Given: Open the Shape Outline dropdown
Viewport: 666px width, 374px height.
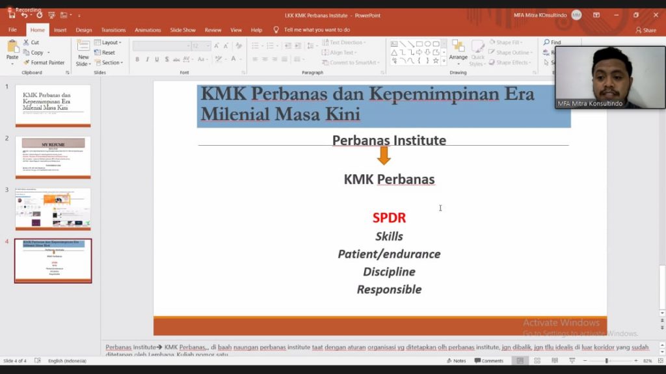Looking at the screenshot, I should tap(511, 53).
